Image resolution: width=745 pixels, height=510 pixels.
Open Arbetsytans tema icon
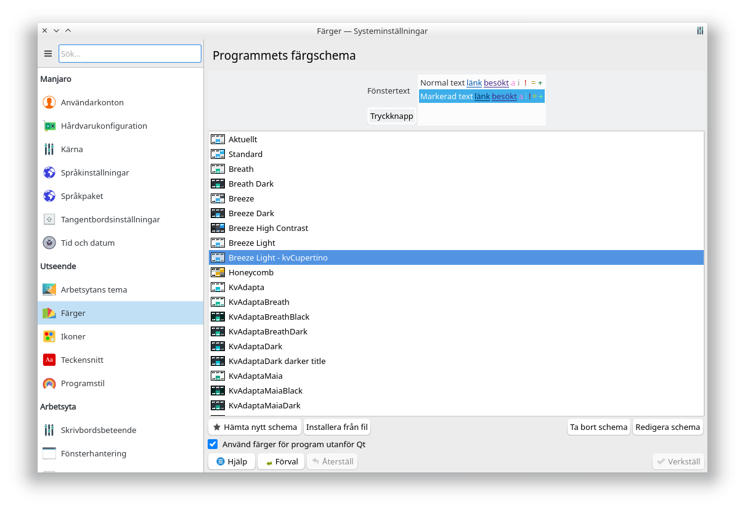coord(49,289)
